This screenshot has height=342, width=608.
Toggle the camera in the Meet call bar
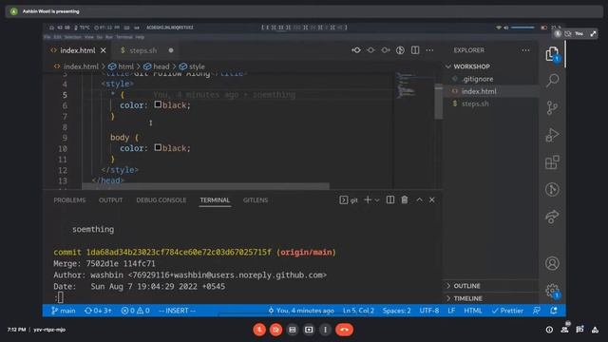point(275,330)
